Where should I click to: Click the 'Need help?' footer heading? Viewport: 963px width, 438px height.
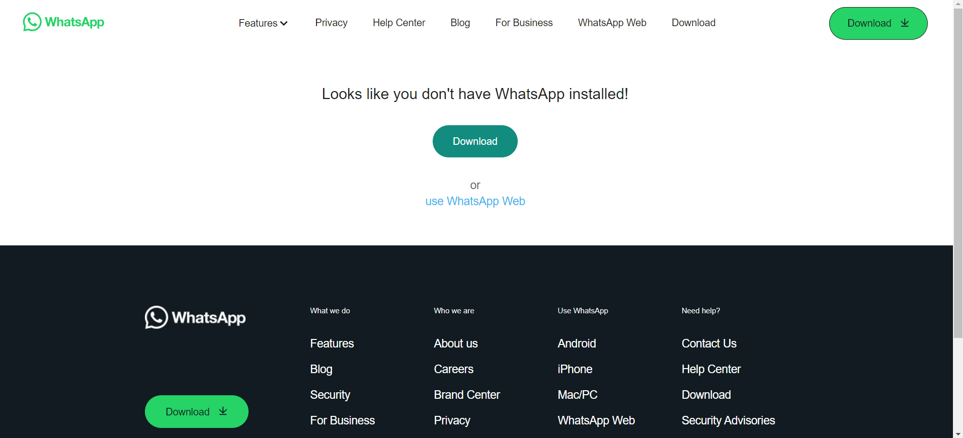coord(701,311)
